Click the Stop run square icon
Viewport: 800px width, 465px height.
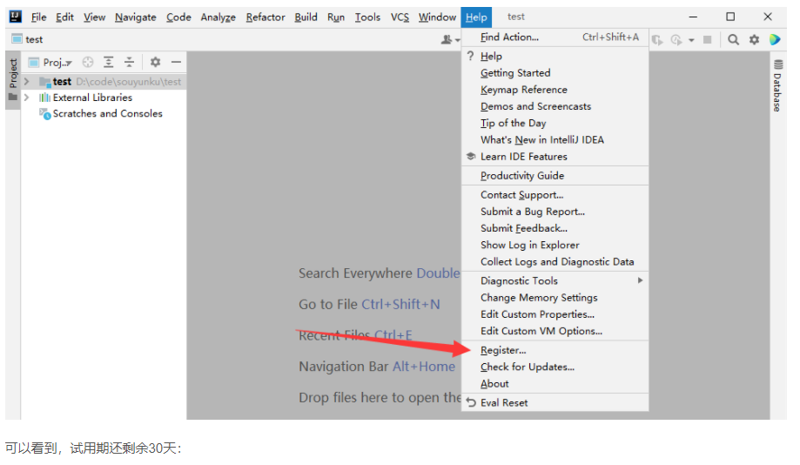pos(707,40)
